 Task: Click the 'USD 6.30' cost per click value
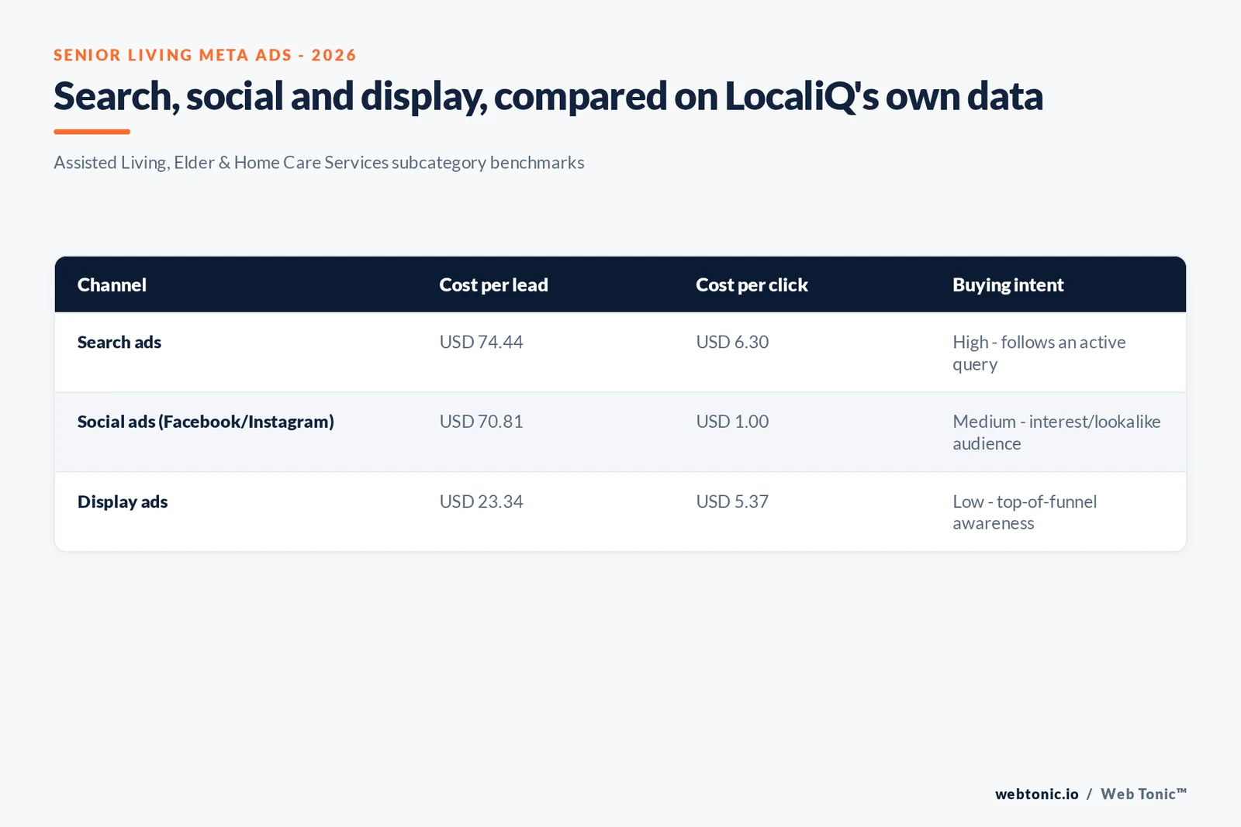pos(732,342)
